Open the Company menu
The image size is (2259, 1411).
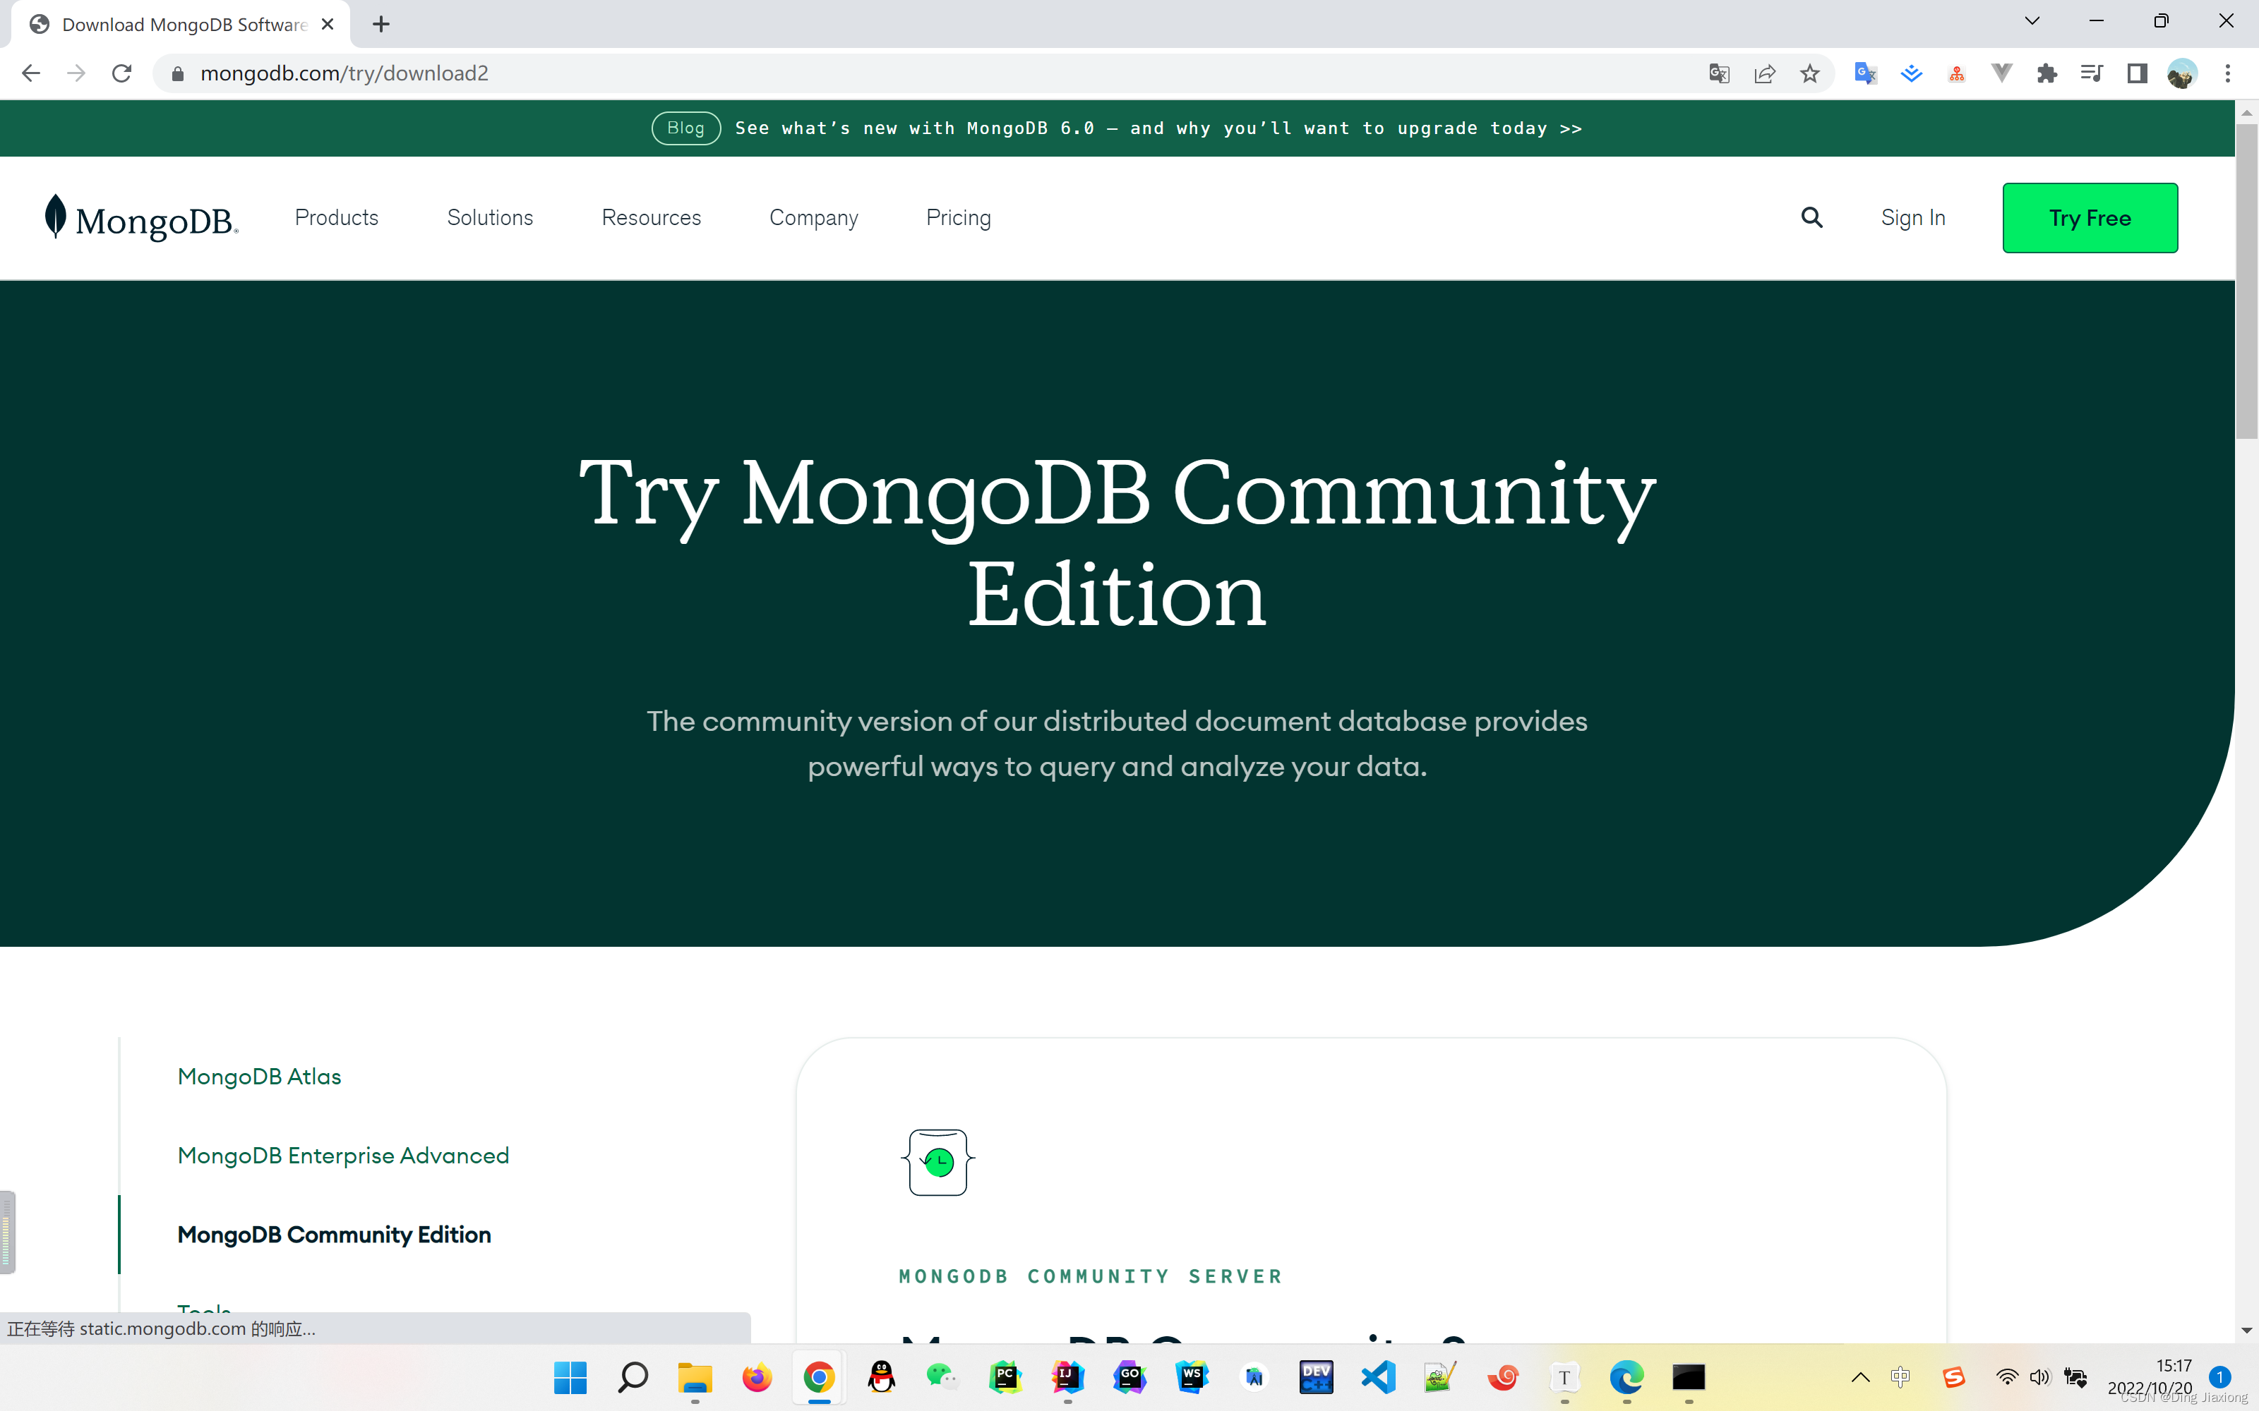(814, 217)
